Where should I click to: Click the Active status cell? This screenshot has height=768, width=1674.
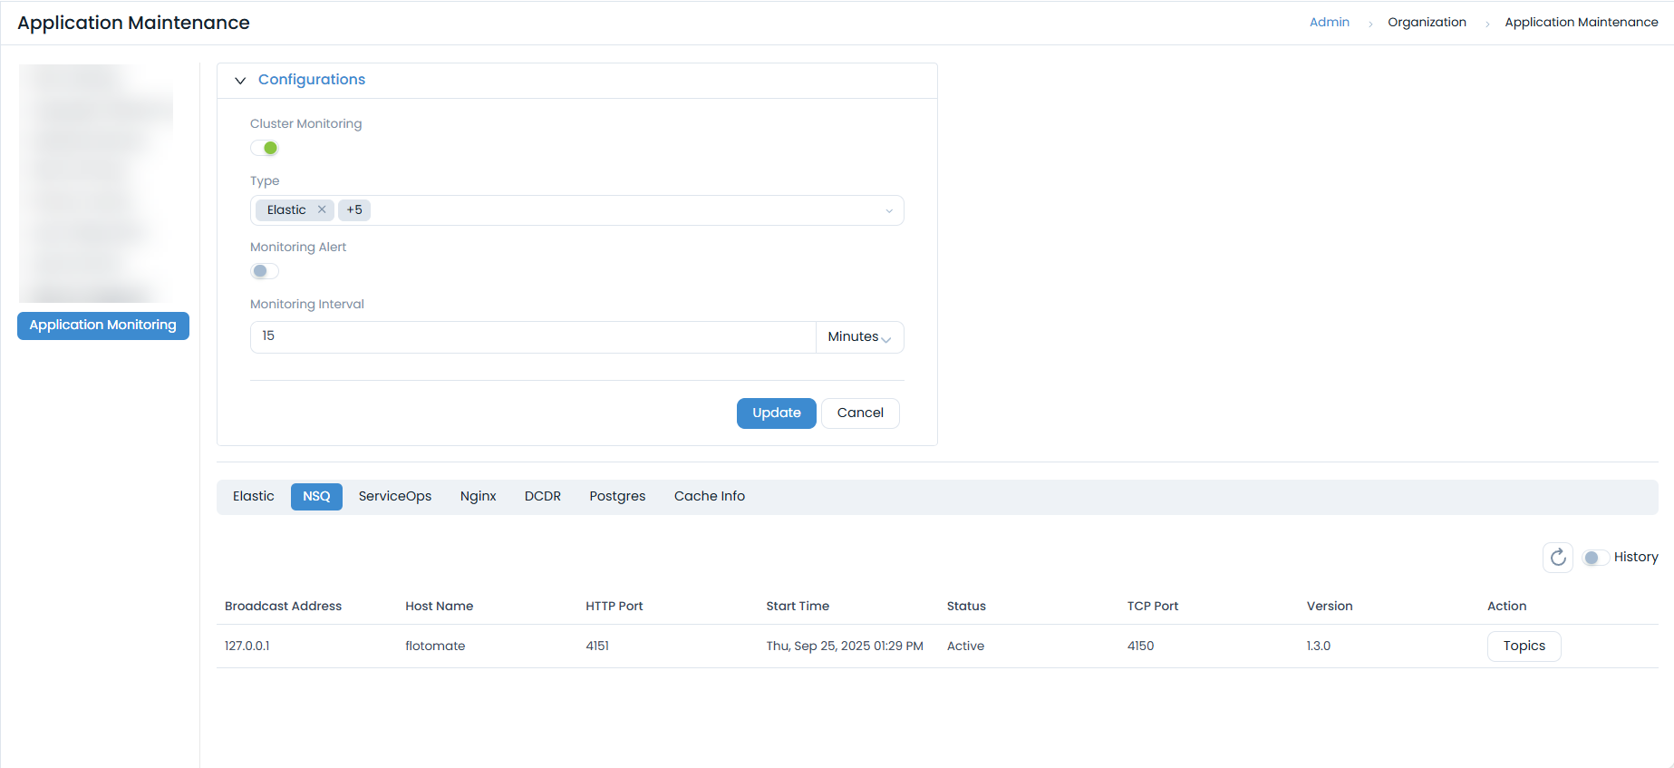click(965, 646)
